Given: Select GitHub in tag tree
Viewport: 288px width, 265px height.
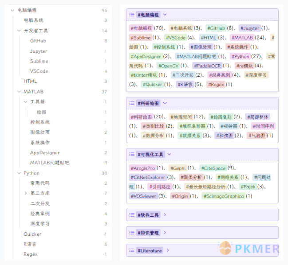Looking at the screenshot, I should [x=38, y=41].
